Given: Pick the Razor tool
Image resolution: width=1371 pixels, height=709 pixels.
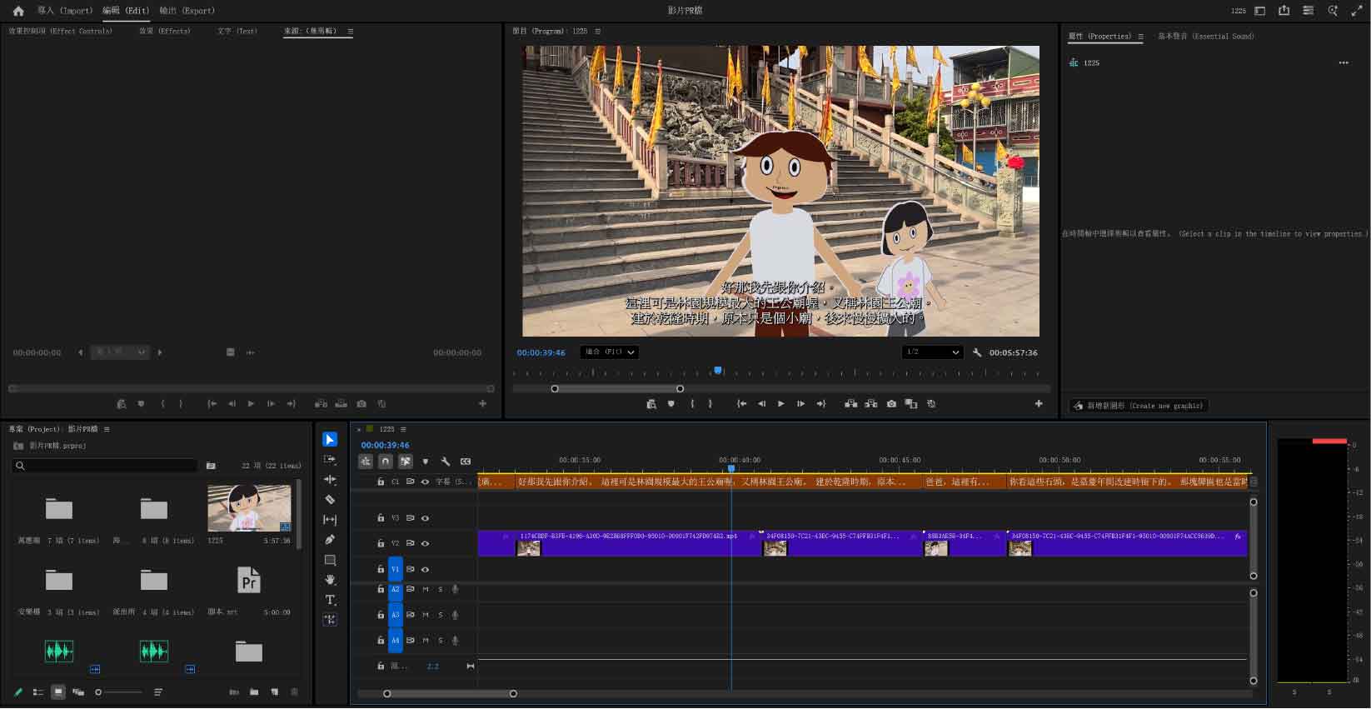Looking at the screenshot, I should [x=330, y=499].
